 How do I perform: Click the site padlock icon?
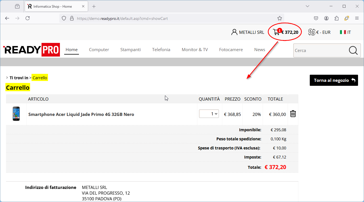(x=72, y=18)
